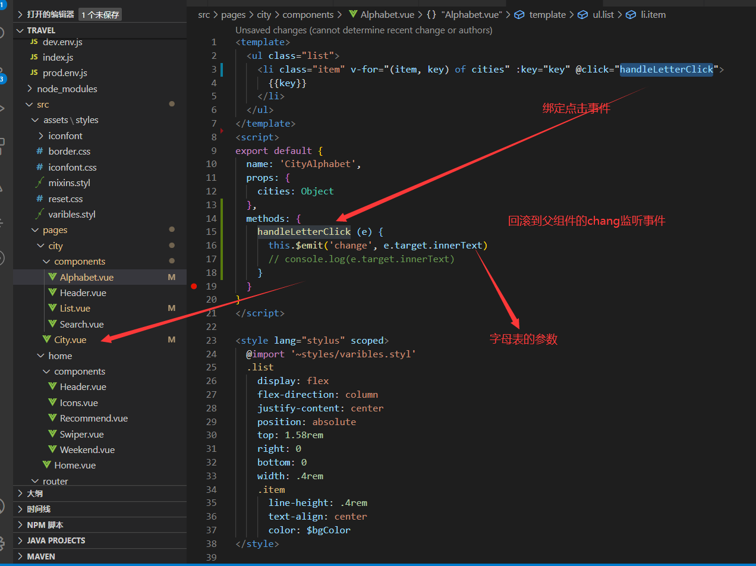This screenshot has width=756, height=566.
Task: Click the @import '~styles/varibles.styl' line
Action: pyautogui.click(x=331, y=354)
